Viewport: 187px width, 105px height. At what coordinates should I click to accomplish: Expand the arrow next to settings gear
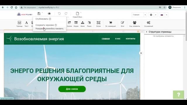click(x=156, y=15)
